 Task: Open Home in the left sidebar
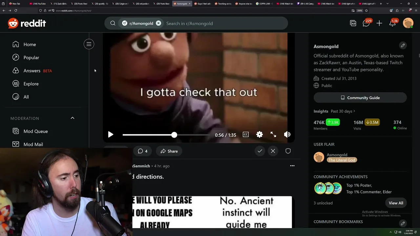pos(24,44)
